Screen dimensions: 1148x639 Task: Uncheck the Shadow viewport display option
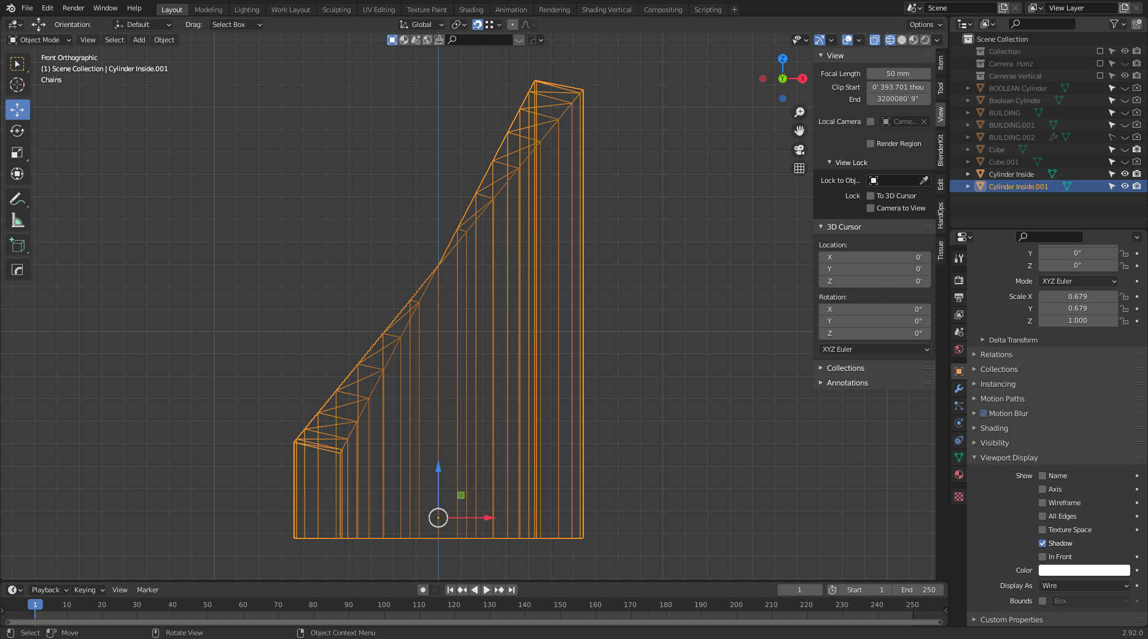(x=1042, y=543)
